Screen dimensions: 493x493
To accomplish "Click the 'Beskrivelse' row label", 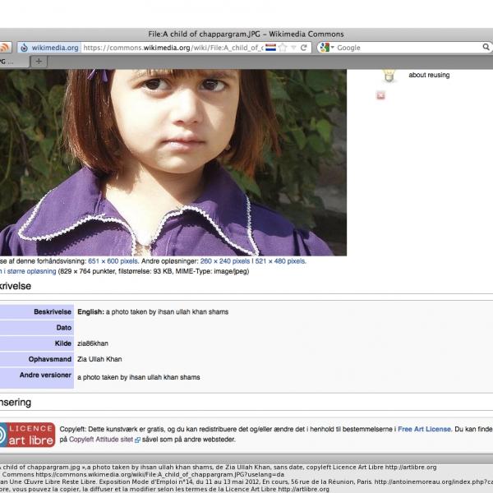I will point(53,312).
